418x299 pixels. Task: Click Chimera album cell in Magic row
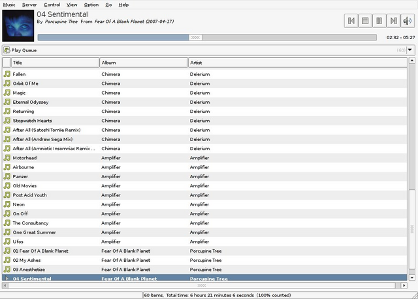(x=111, y=93)
